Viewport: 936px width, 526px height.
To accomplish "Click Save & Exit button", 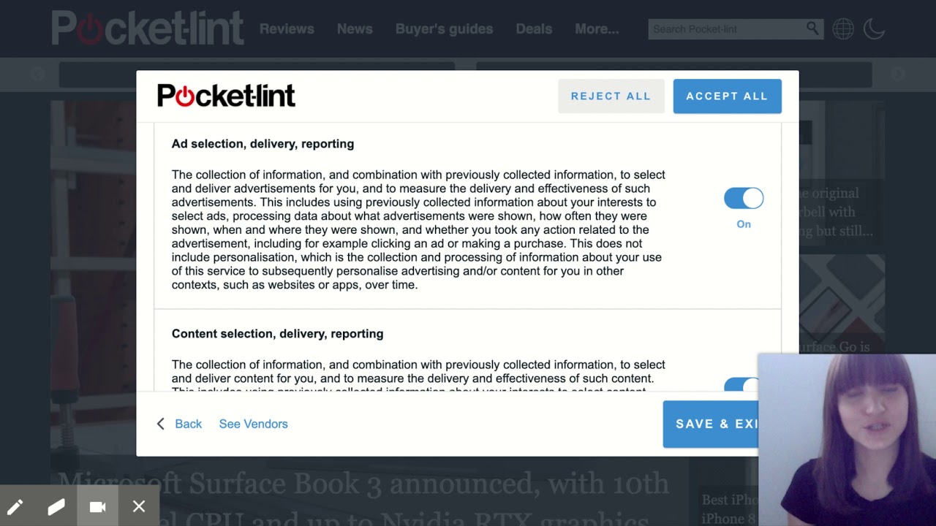I will (x=711, y=424).
